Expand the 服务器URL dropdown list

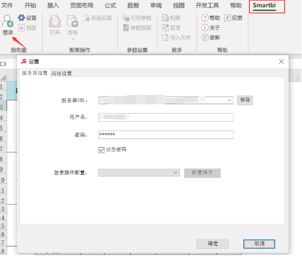[x=230, y=100]
